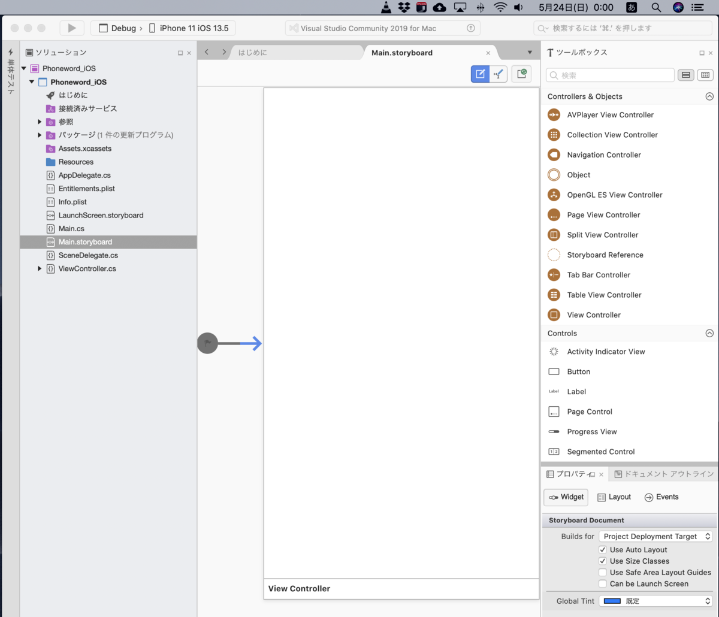This screenshot has width=719, height=617.
Task: Open the Events properties tab
Action: coord(661,497)
